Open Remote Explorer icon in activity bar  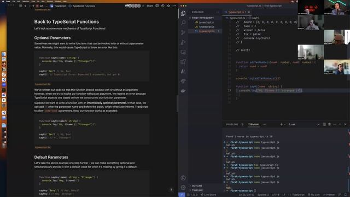183,52
